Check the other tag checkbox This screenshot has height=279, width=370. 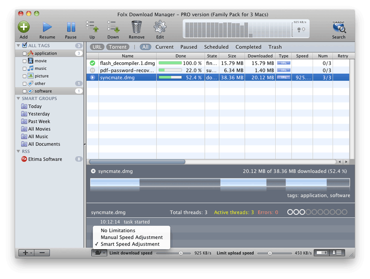pos(24,84)
